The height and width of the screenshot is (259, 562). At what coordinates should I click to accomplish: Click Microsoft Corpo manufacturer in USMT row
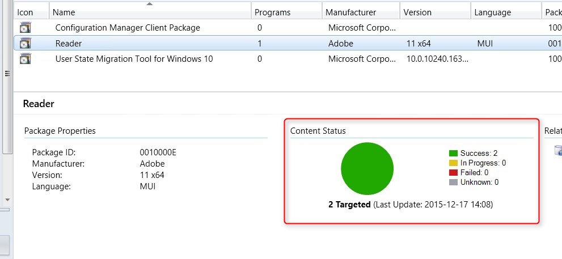[x=362, y=59]
